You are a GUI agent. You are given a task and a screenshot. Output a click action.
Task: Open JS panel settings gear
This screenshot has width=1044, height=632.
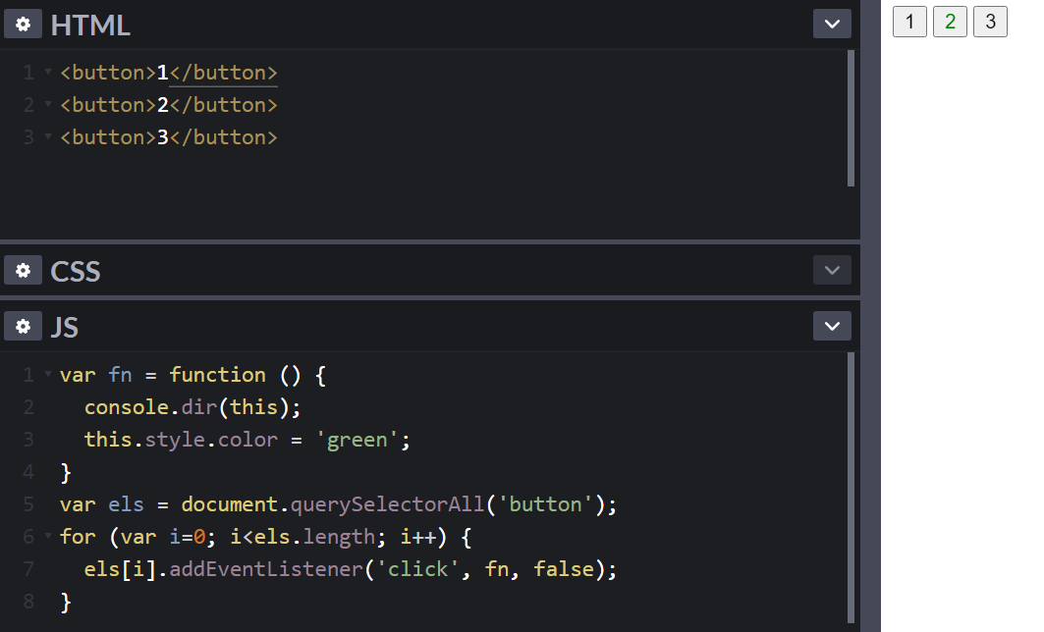23,327
